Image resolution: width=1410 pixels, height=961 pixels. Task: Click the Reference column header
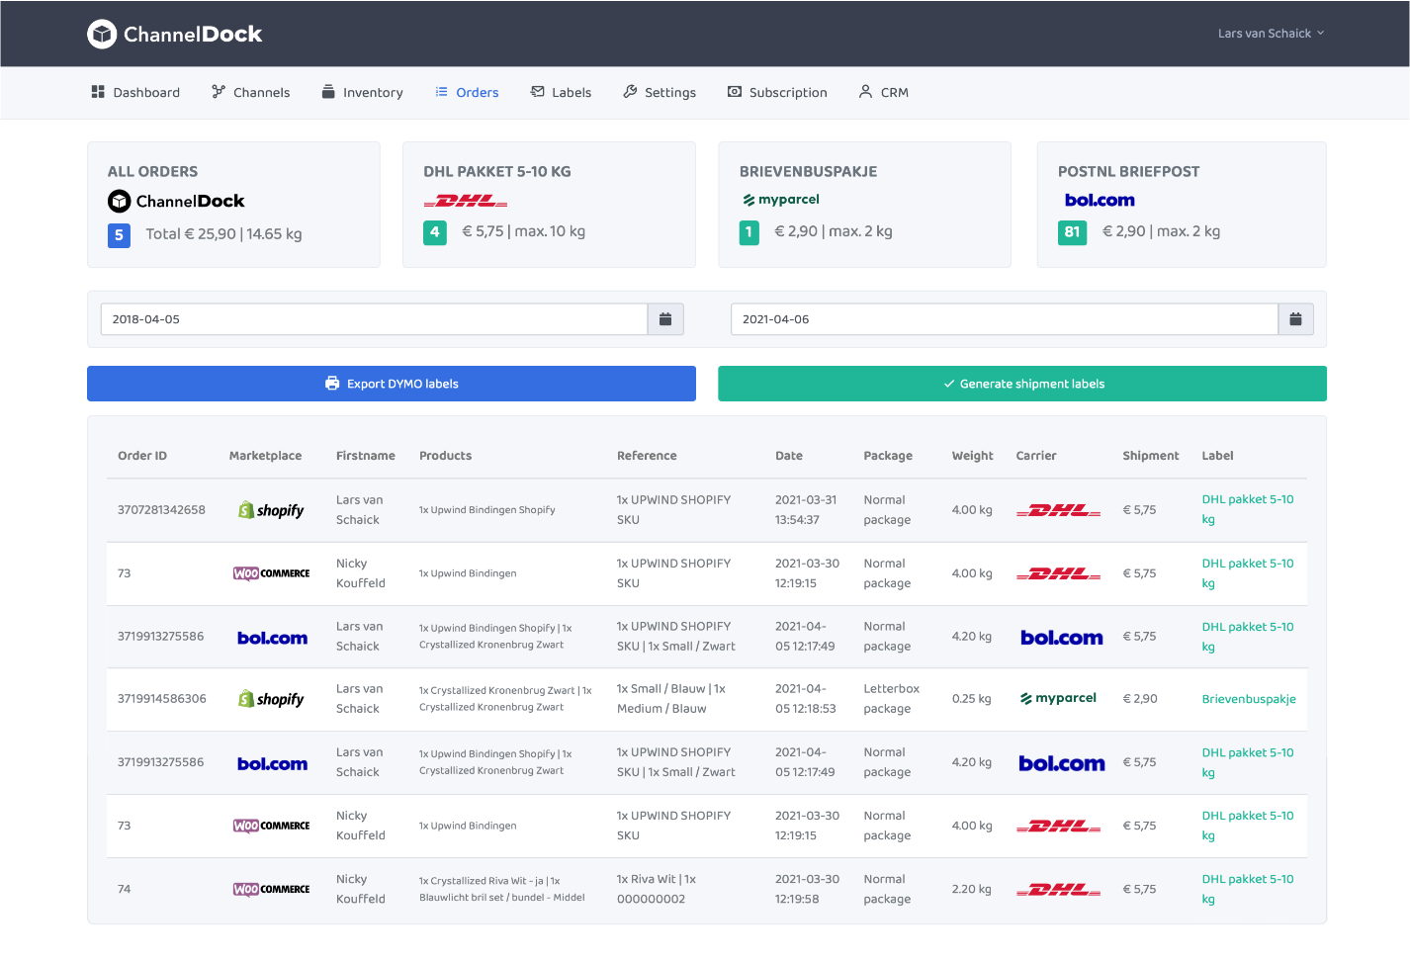coord(647,456)
